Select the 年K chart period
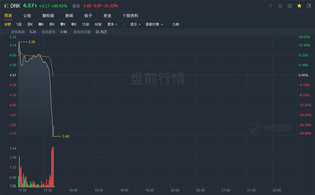Viewport: 315px width, 195px height. [74, 24]
